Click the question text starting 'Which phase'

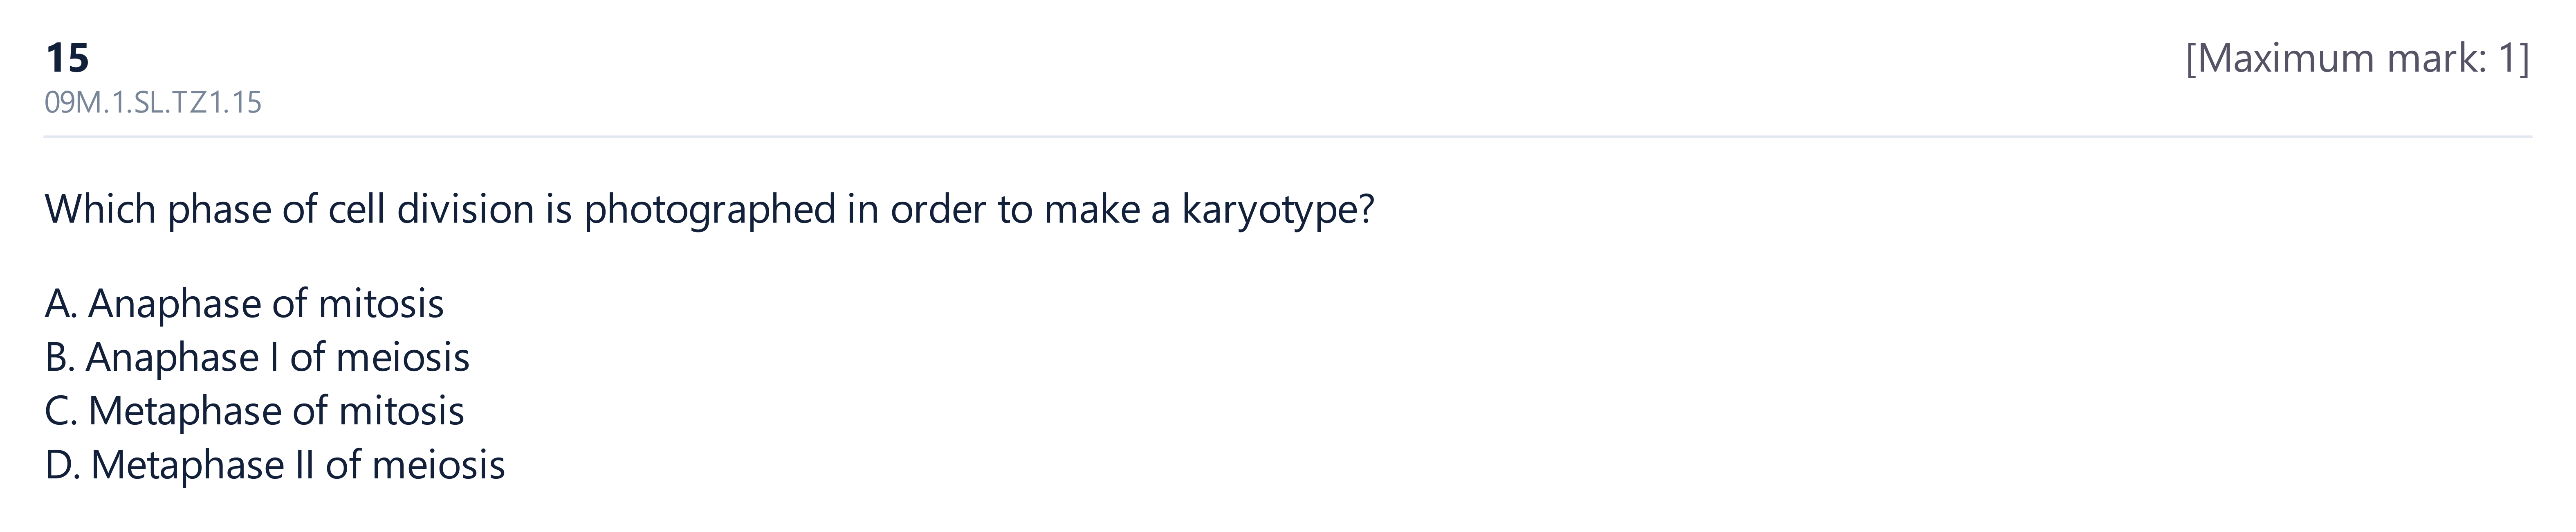click(x=710, y=210)
